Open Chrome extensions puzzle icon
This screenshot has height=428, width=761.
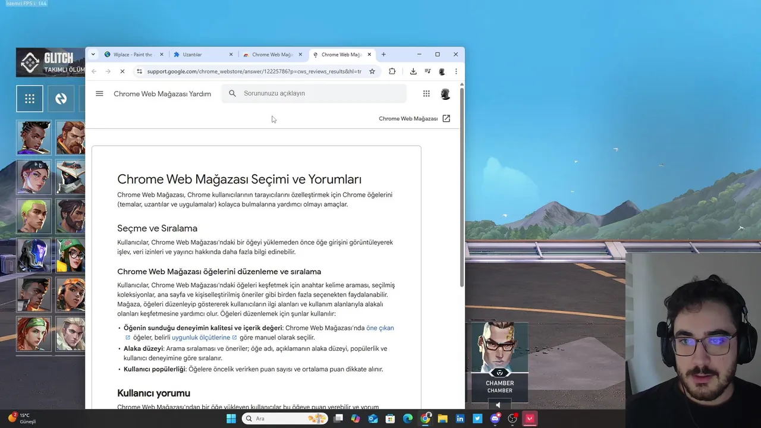[392, 71]
